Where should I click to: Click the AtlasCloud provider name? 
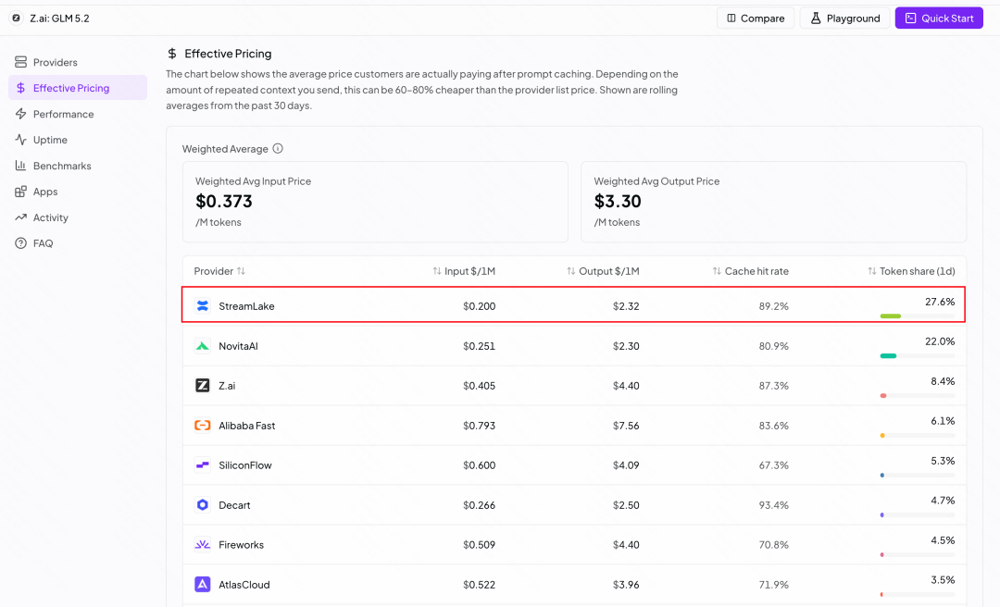[x=244, y=585]
